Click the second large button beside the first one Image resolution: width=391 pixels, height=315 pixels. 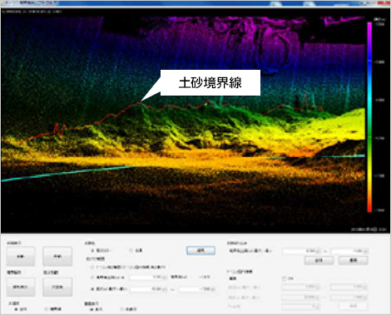click(x=57, y=256)
